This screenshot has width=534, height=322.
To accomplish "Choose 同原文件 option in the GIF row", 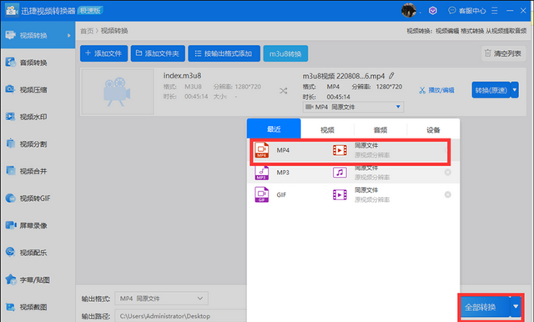I will pos(366,190).
